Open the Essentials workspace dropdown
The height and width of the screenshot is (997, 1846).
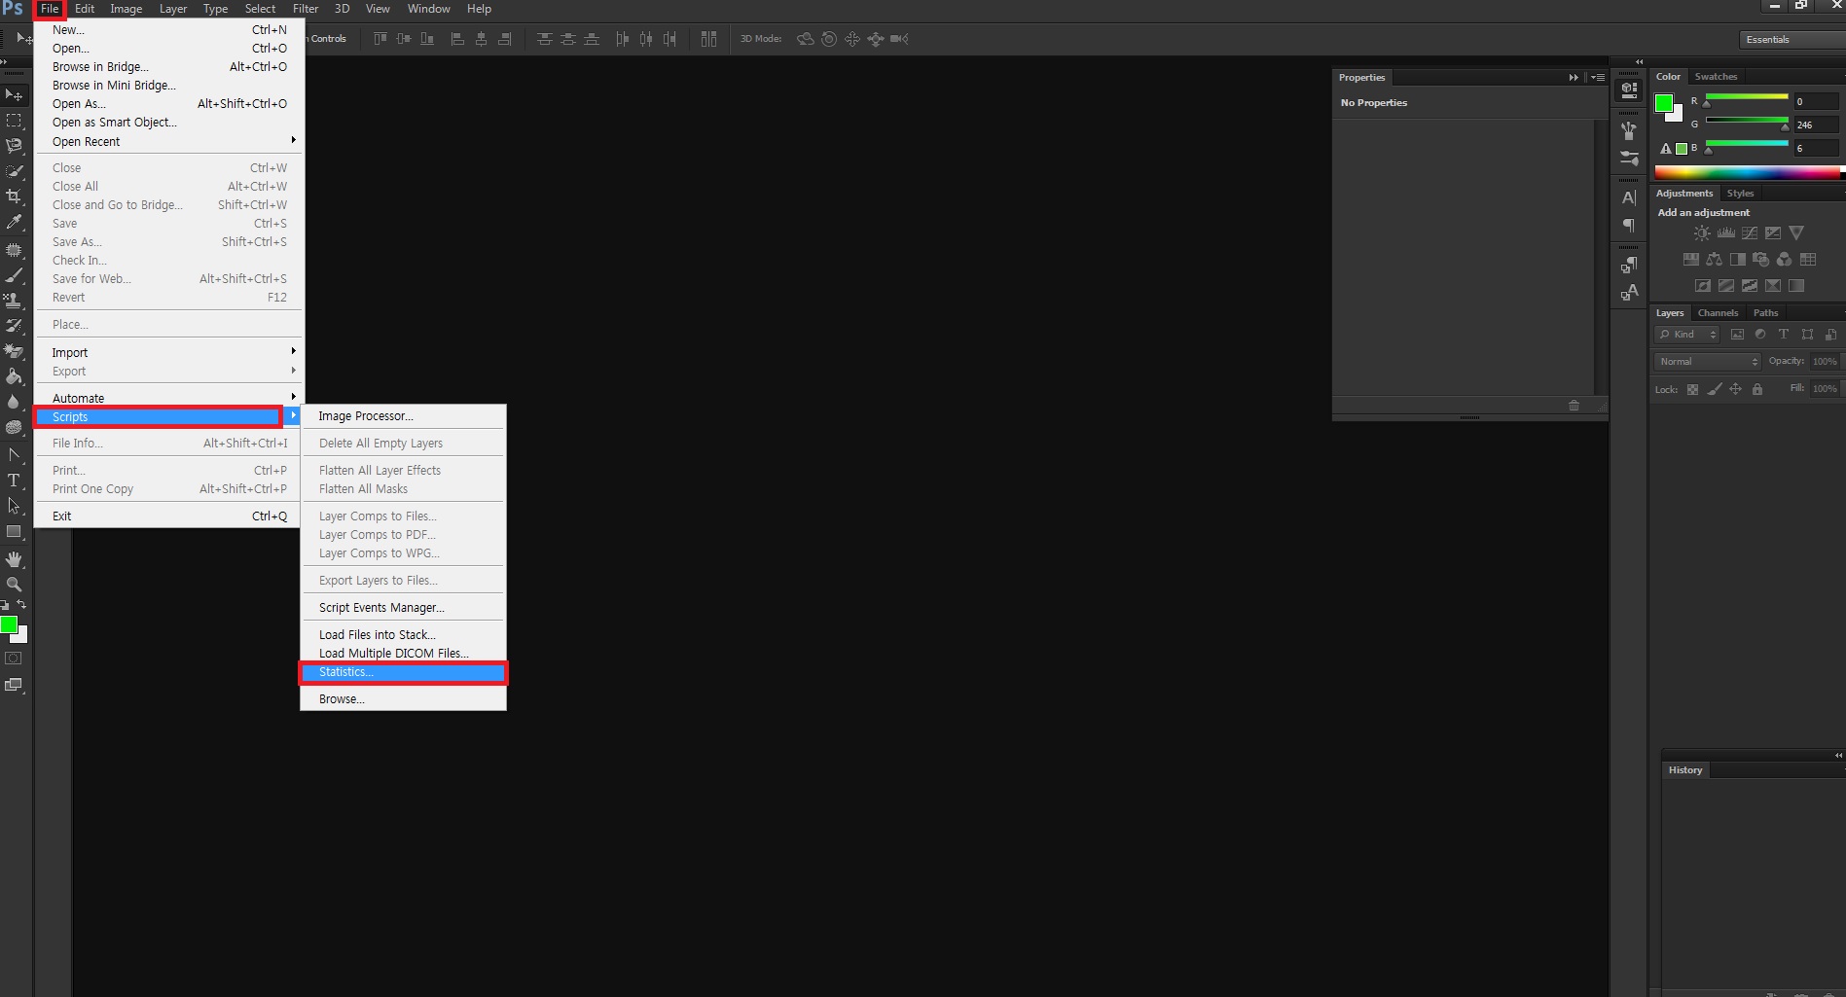coord(1792,39)
